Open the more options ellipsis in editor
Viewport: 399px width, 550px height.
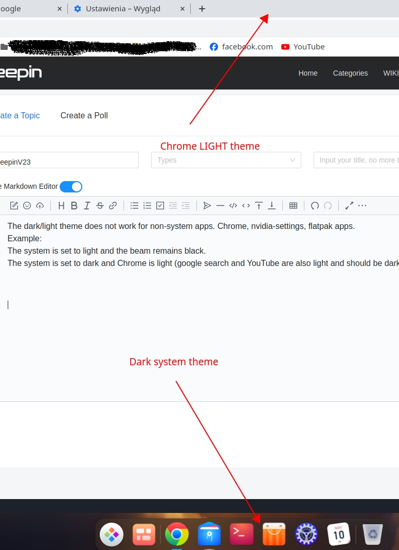pos(362,206)
